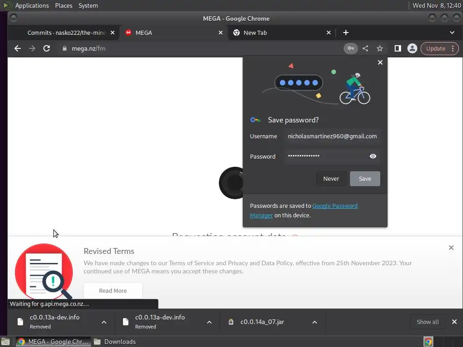Image resolution: width=463 pixels, height=347 pixels.
Task: Open the side panel icon
Action: click(398, 48)
